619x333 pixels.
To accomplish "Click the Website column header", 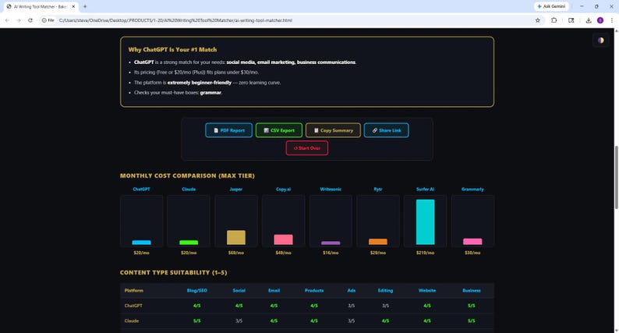I will point(427,290).
